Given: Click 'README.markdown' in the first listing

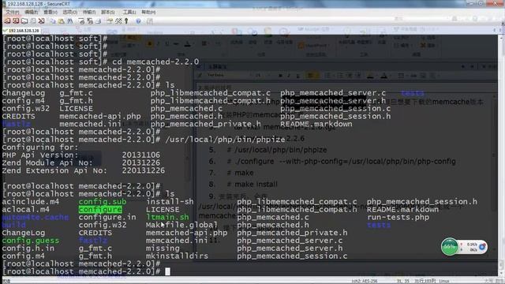Looking at the screenshot, I should [316, 124].
